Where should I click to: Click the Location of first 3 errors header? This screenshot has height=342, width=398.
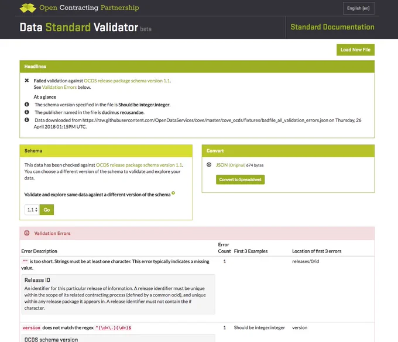click(x=317, y=251)
